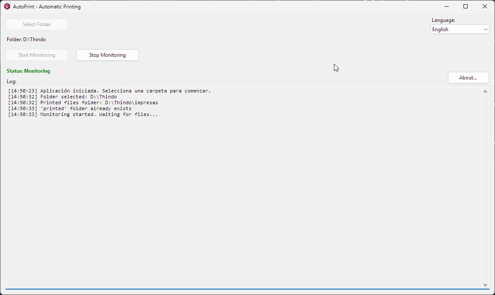Click log line 'Printed files folder: D:\Thindo\impresas'
The height and width of the screenshot is (295, 495).
tap(83, 103)
